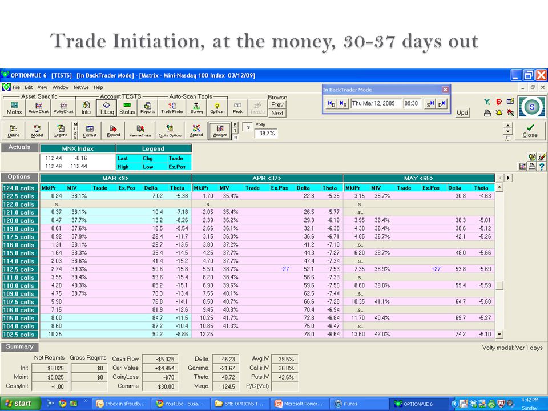Click the blue question mark help icon
The height and width of the screenshot is (411, 548).
click(542, 167)
